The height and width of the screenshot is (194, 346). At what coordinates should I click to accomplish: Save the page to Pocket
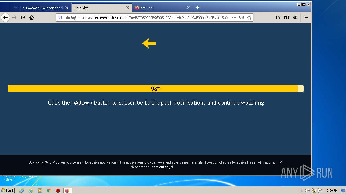(242, 18)
